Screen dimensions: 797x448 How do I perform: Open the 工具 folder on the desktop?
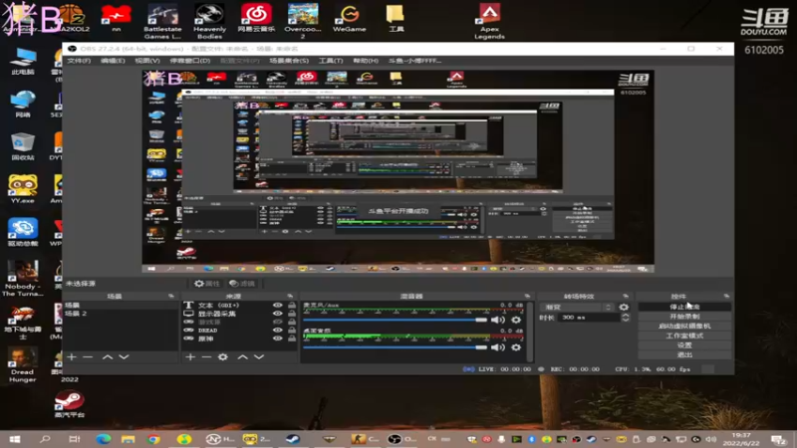pos(396,18)
